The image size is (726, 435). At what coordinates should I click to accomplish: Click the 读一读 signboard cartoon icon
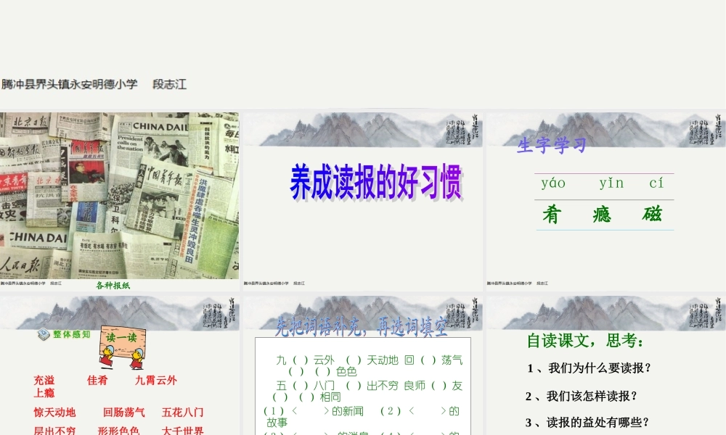[x=123, y=347]
